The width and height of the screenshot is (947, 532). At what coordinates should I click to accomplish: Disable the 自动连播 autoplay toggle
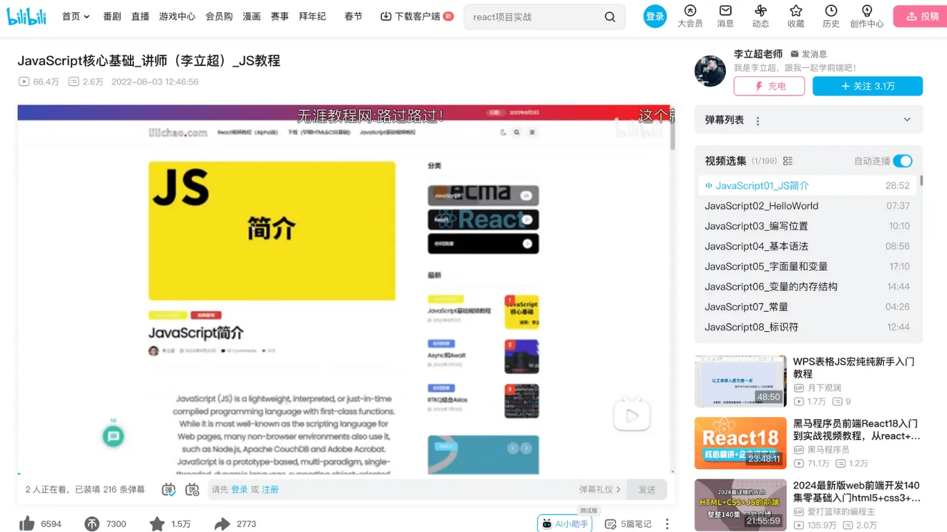click(903, 160)
